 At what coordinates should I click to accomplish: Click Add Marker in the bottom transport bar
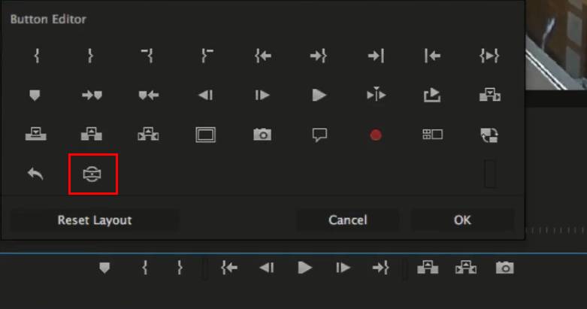(104, 268)
